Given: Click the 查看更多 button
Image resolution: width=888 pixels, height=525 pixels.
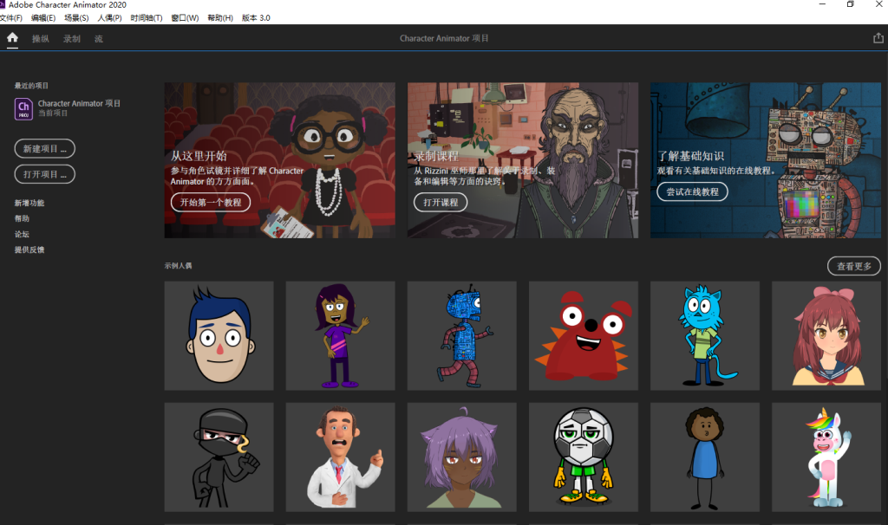Looking at the screenshot, I should click(853, 266).
